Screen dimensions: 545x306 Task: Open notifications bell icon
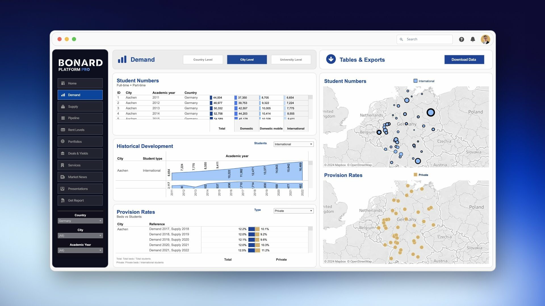(x=473, y=39)
